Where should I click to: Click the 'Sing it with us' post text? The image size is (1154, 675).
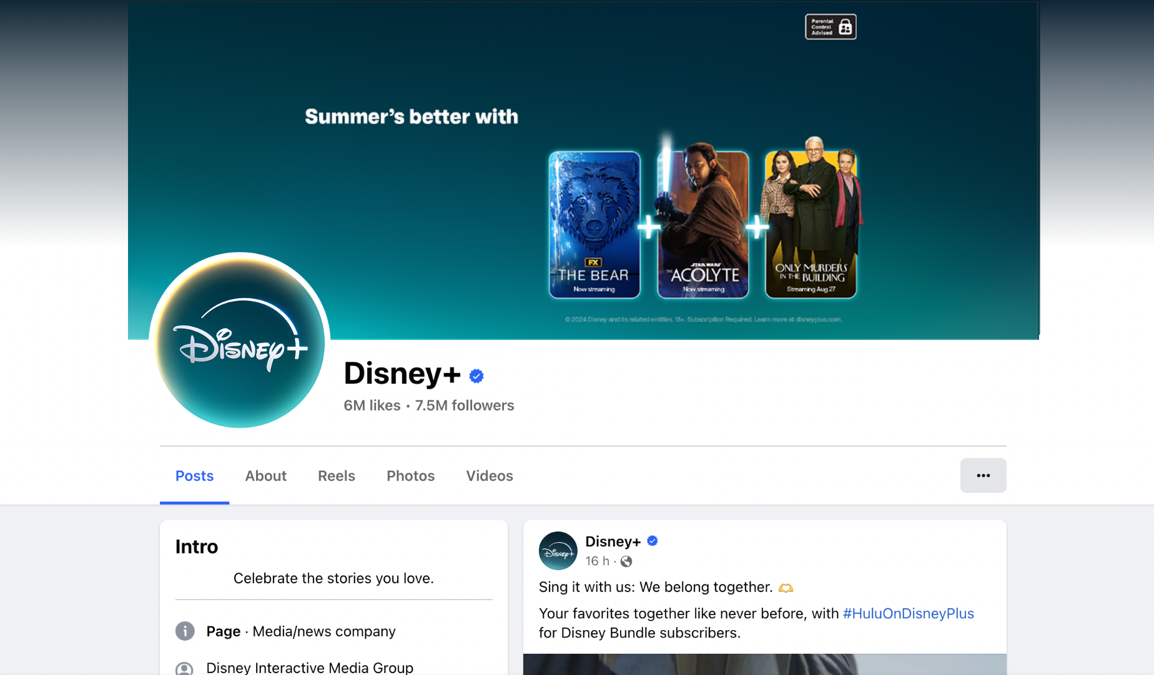click(656, 587)
